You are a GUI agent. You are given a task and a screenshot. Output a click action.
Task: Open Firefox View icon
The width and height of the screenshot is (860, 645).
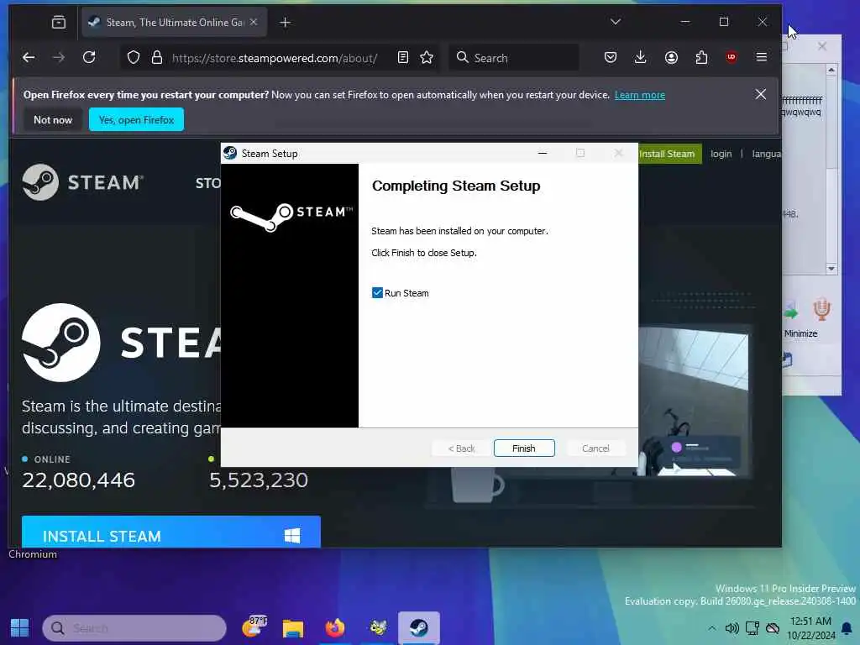tap(59, 23)
